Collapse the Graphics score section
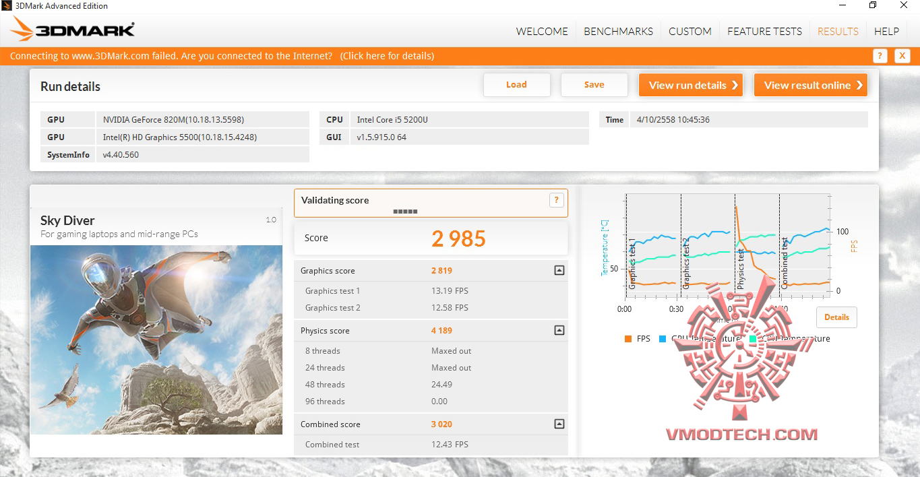Image resolution: width=920 pixels, height=477 pixels. coord(559,270)
